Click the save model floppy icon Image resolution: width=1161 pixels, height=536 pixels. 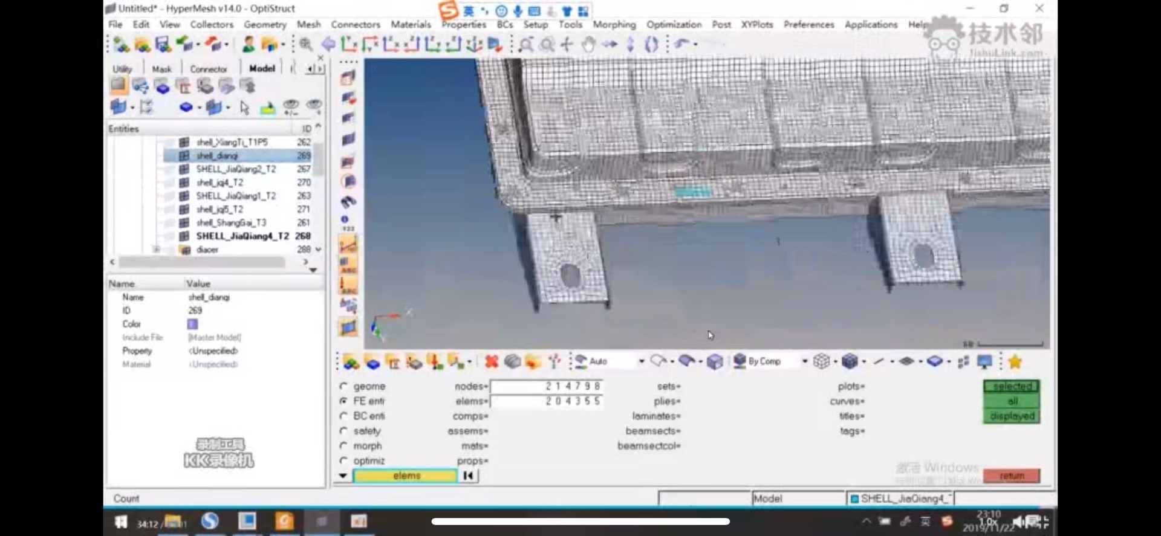point(162,44)
